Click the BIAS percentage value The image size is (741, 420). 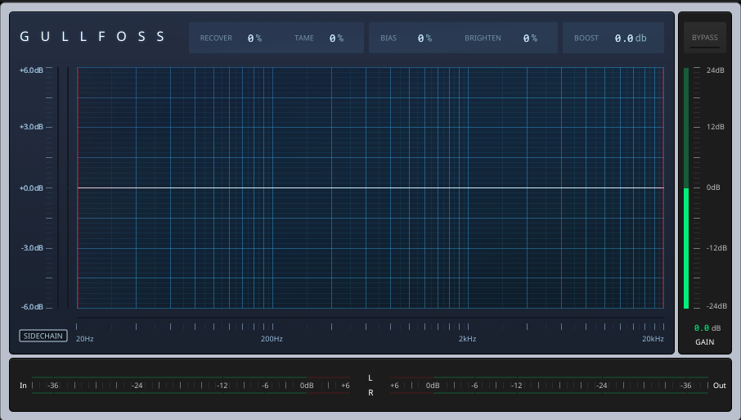pyautogui.click(x=424, y=38)
